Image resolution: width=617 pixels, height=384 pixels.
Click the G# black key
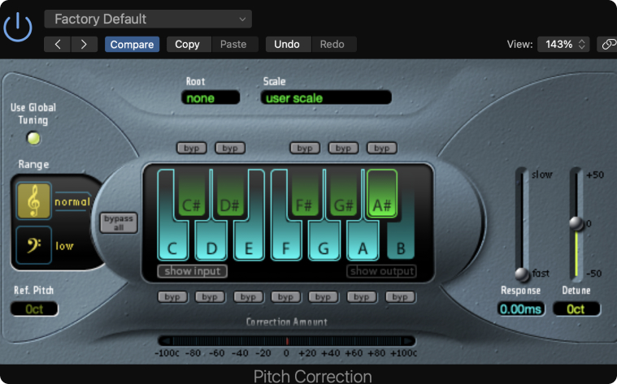344,195
